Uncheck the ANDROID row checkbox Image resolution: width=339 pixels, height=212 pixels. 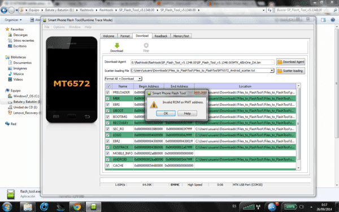tap(108, 159)
